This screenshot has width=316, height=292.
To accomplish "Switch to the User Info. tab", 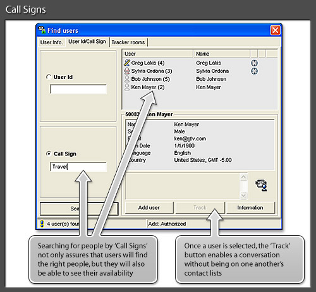I will point(52,42).
